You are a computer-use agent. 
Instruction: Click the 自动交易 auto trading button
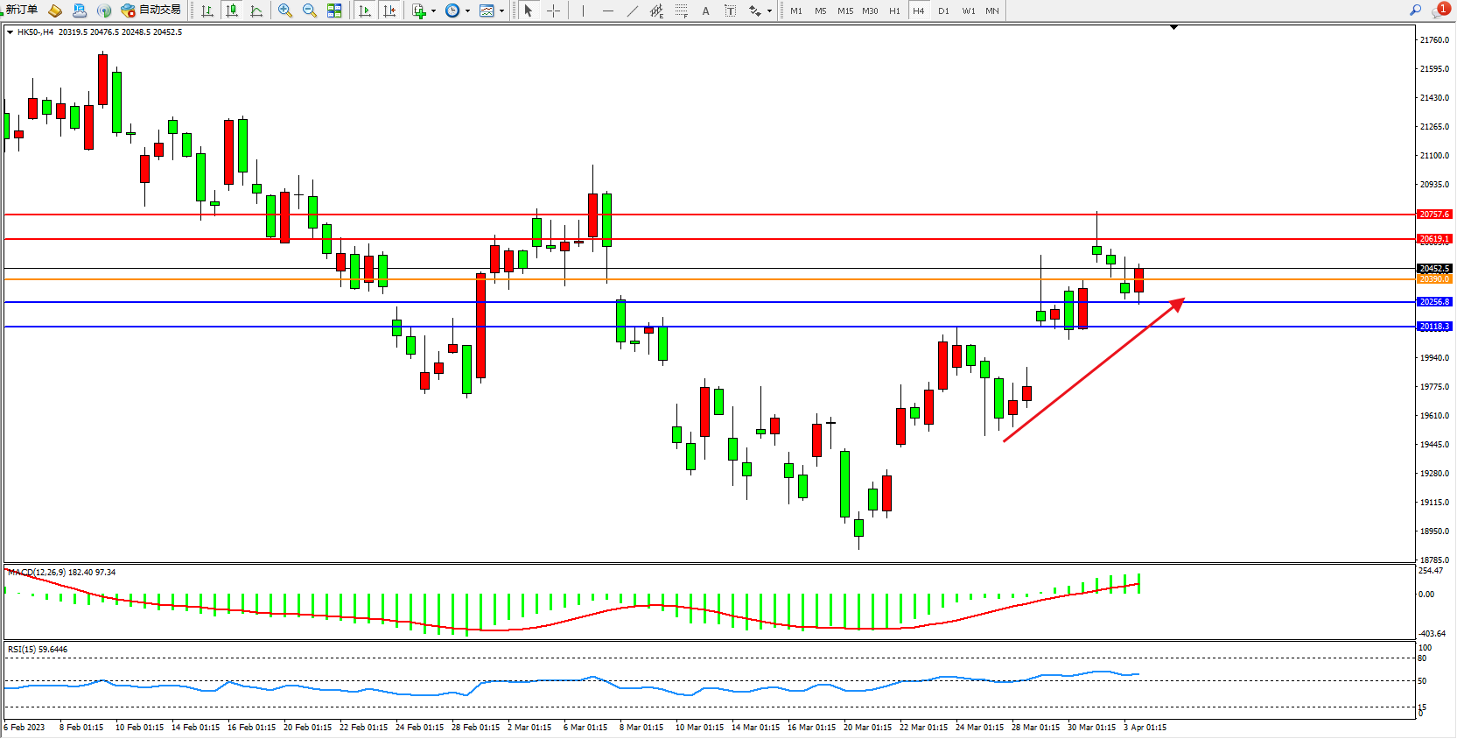(x=151, y=10)
